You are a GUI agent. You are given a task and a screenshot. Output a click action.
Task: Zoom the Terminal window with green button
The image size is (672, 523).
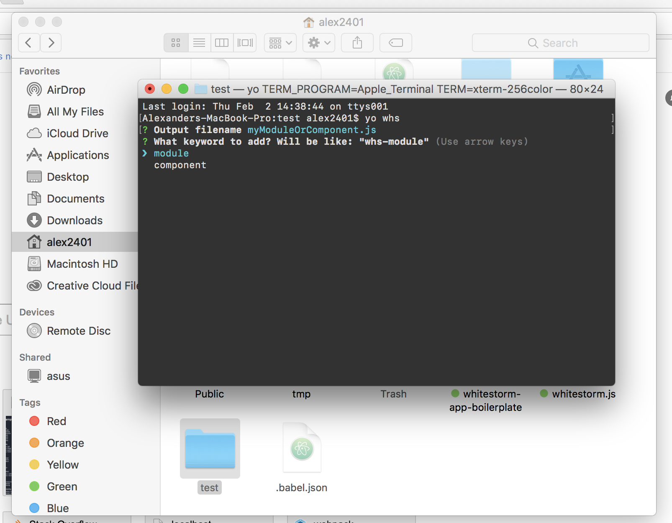click(x=183, y=89)
